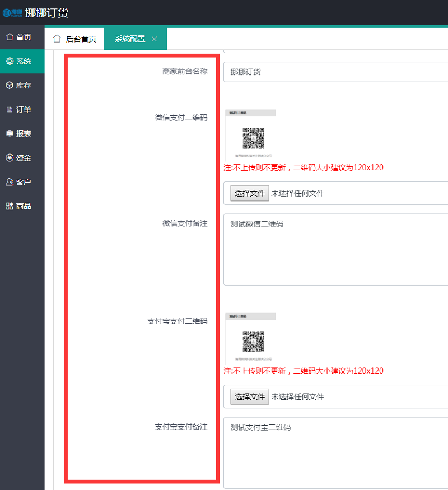
Task: Open the 商品 grid icon in sidebar
Action: (10, 206)
